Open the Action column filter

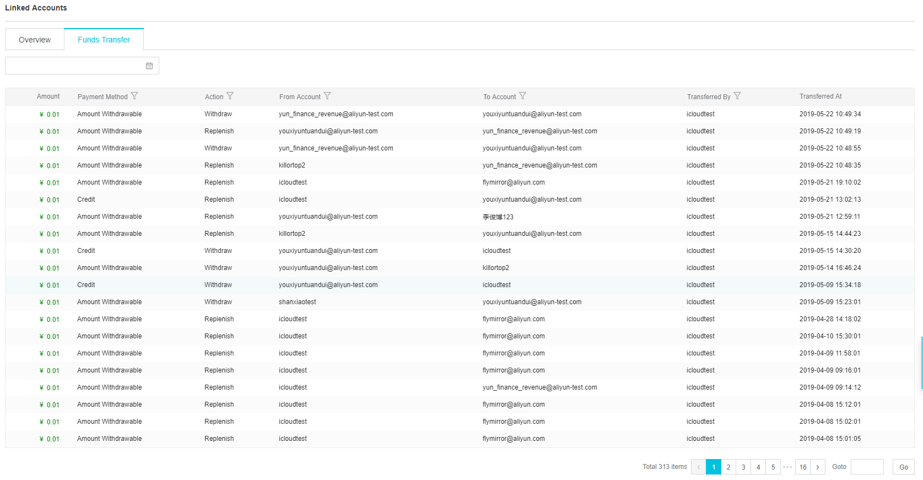point(230,96)
